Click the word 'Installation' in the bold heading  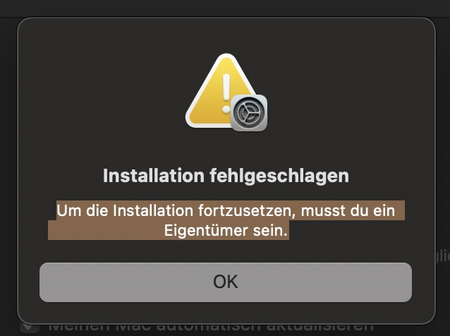click(154, 176)
